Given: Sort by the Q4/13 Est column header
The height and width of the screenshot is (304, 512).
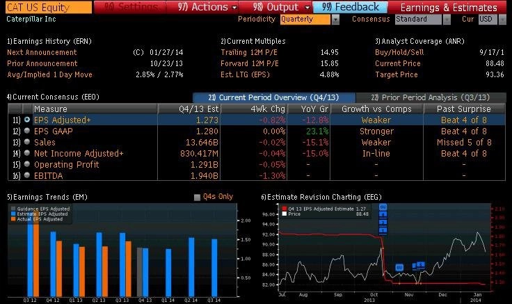Looking at the screenshot, I should 189,109.
